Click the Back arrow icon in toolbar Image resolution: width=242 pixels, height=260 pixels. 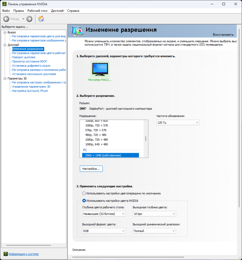click(6, 19)
